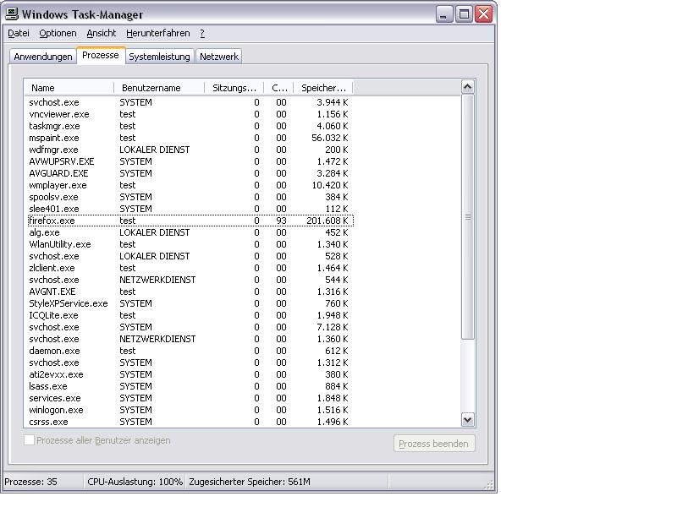Click the 7.128 K memory value
The width and height of the screenshot is (677, 507).
coord(332,327)
